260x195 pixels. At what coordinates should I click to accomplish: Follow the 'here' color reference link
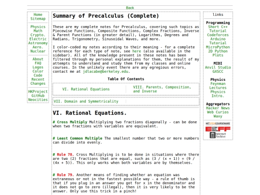click(x=136, y=51)
